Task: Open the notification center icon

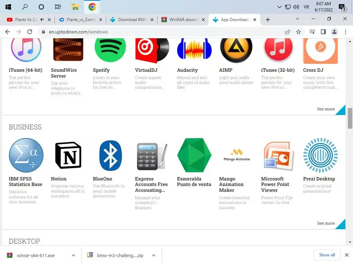Action: [x=342, y=8]
